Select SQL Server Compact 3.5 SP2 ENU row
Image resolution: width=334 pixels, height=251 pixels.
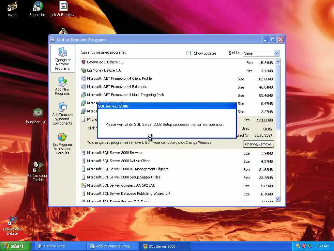(x=178, y=186)
